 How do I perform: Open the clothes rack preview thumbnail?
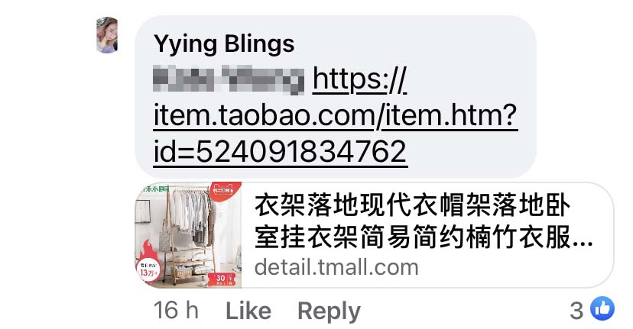click(188, 234)
